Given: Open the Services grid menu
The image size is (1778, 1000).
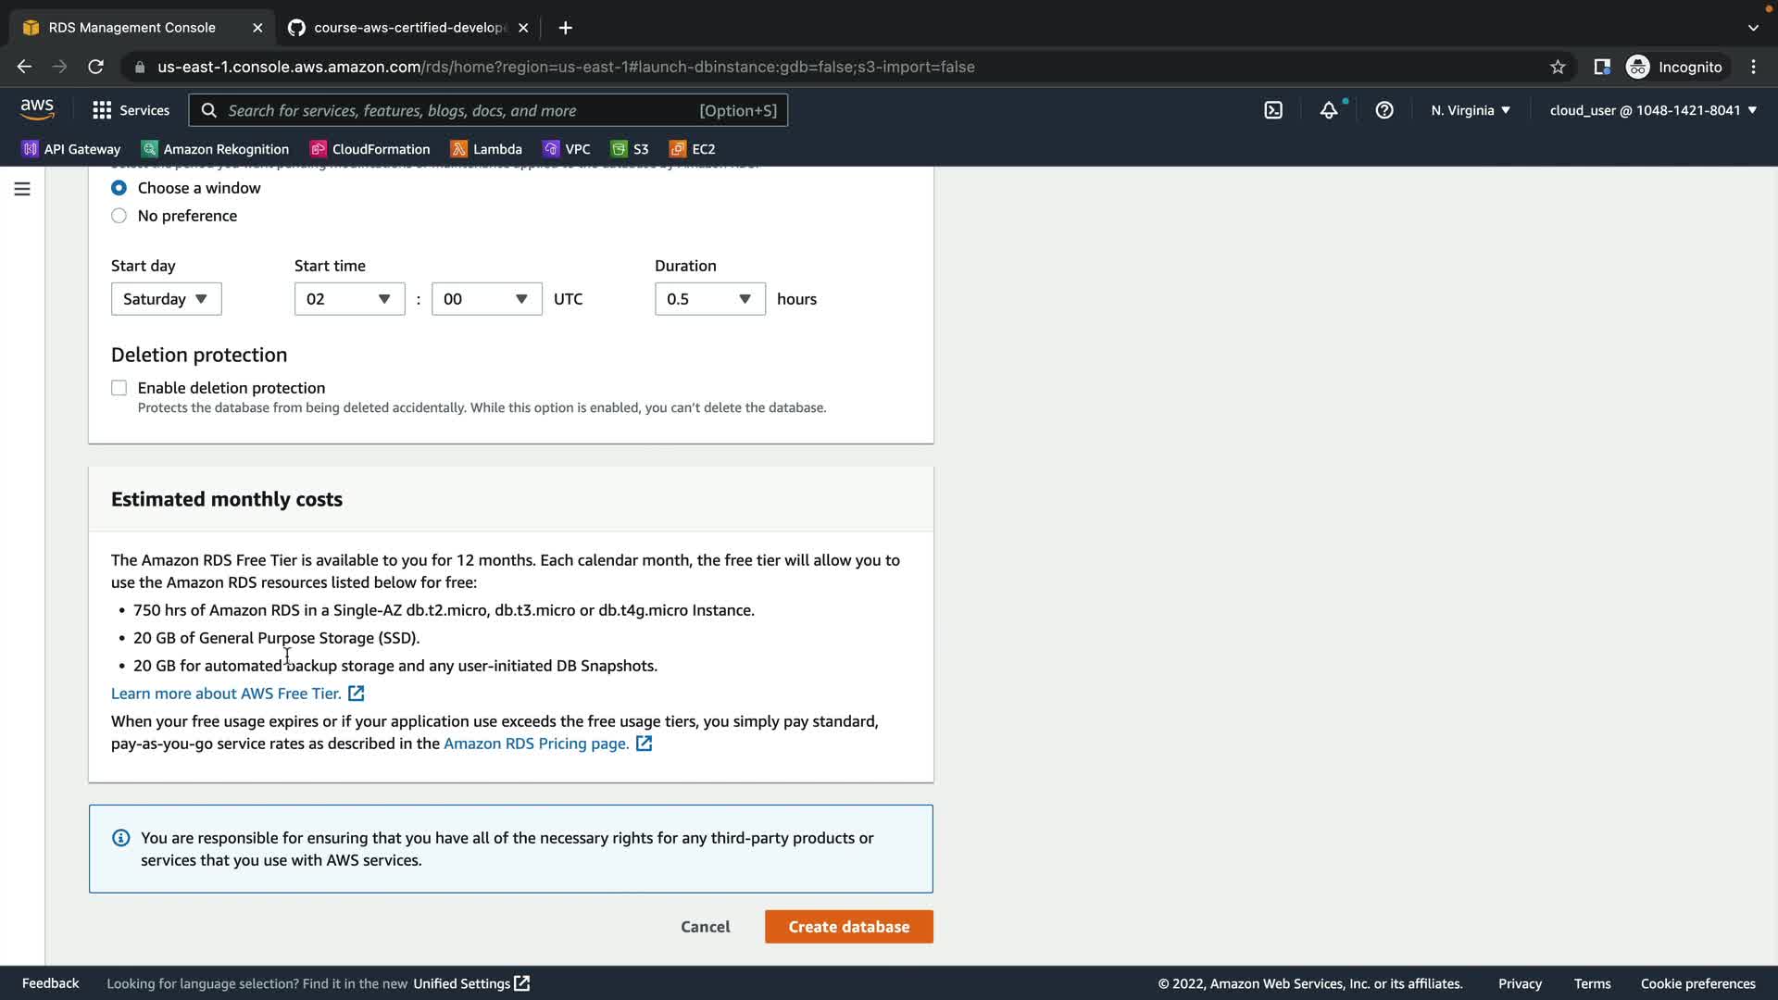Looking at the screenshot, I should [x=131, y=110].
